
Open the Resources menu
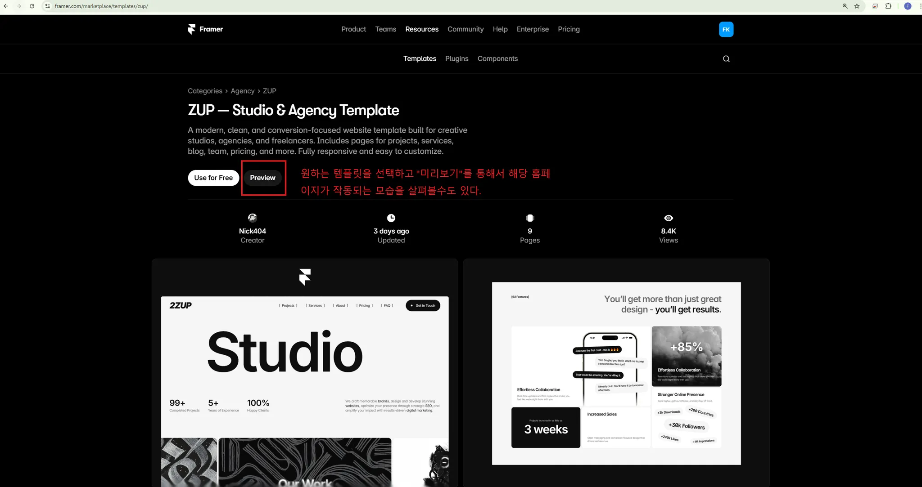coord(422,29)
